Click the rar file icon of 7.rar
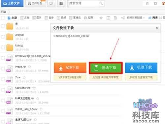 click(x=10, y=79)
